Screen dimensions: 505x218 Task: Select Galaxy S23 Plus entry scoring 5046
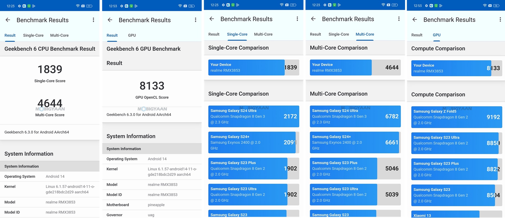click(x=355, y=168)
